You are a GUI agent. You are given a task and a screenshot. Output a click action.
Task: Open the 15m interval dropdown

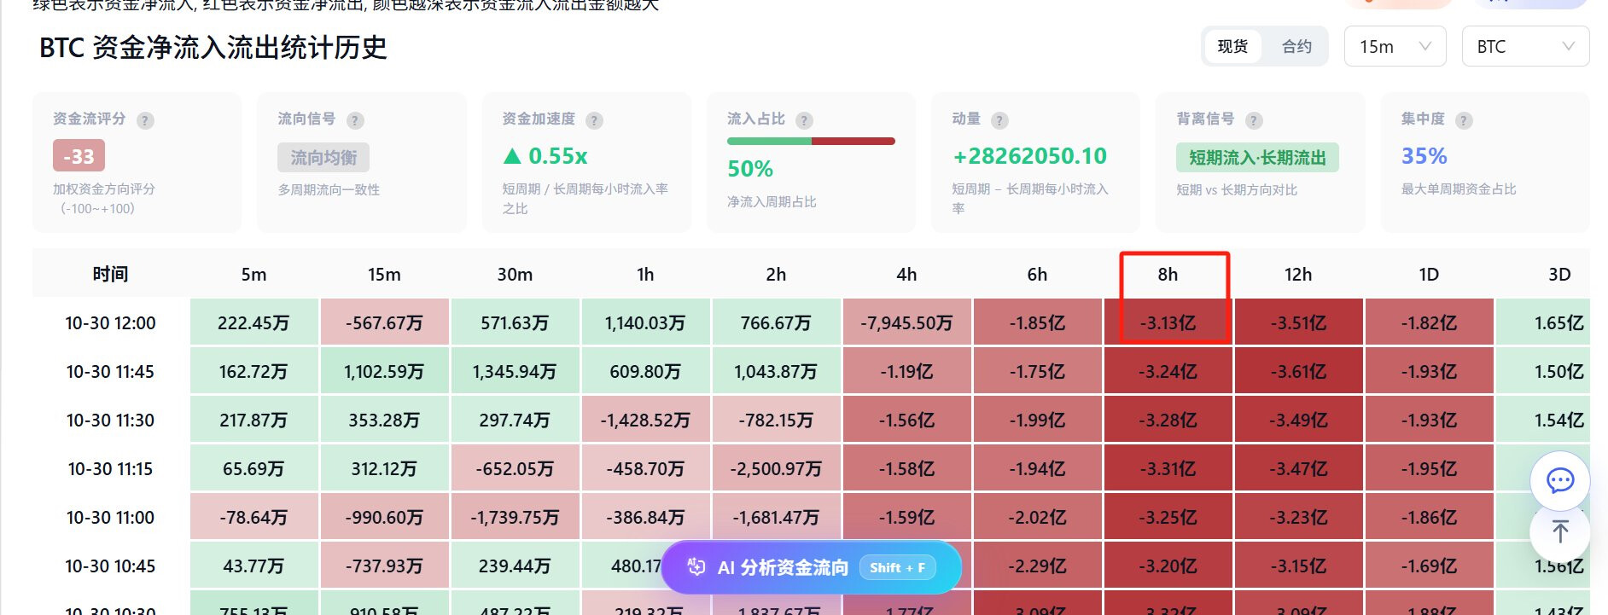click(1395, 46)
